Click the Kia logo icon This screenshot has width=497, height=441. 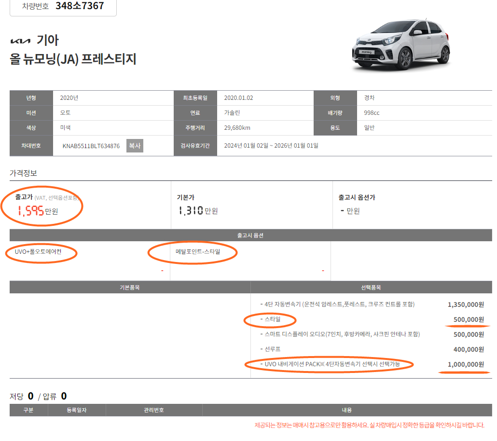21,41
